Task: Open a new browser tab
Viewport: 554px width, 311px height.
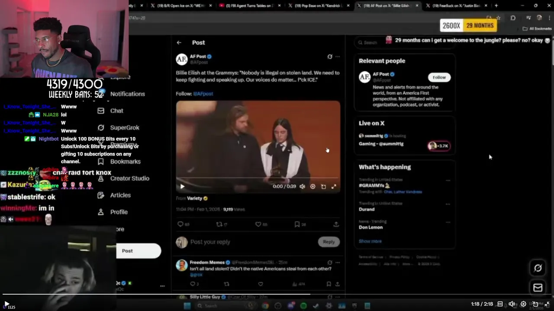Action: 496,6
